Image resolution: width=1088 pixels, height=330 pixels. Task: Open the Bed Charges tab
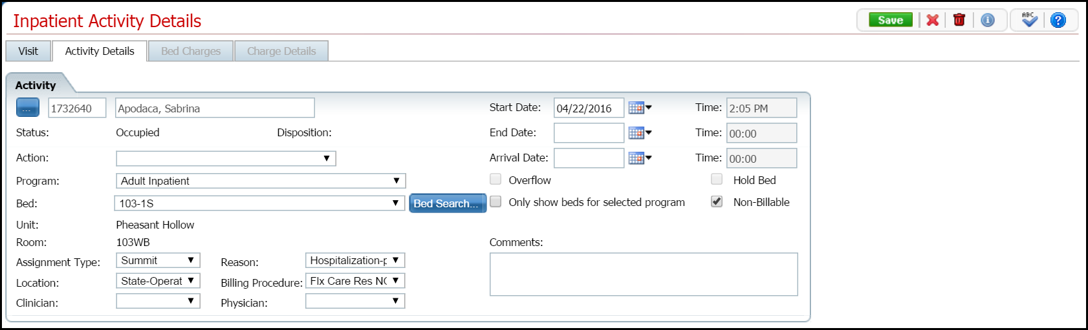click(191, 51)
